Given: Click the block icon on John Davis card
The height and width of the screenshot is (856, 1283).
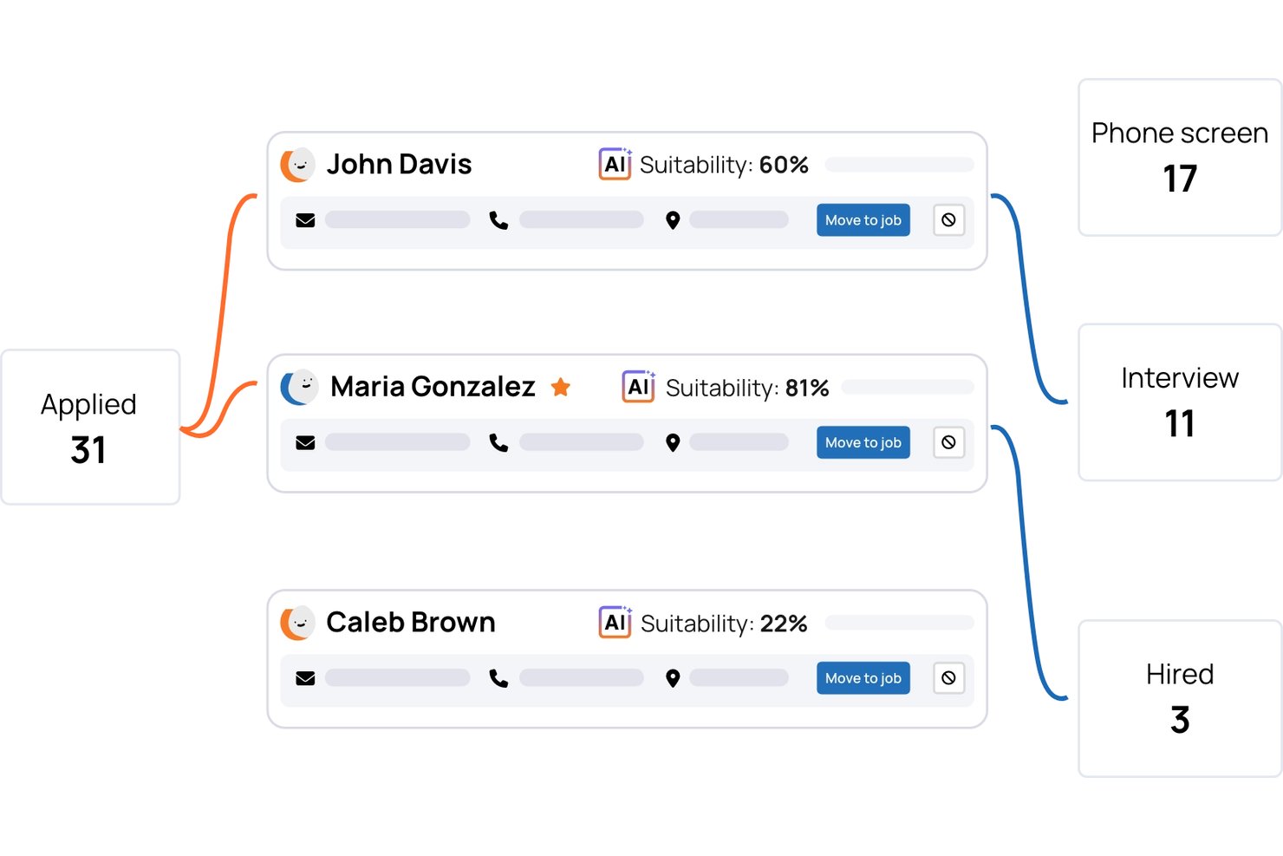Looking at the screenshot, I should [948, 220].
